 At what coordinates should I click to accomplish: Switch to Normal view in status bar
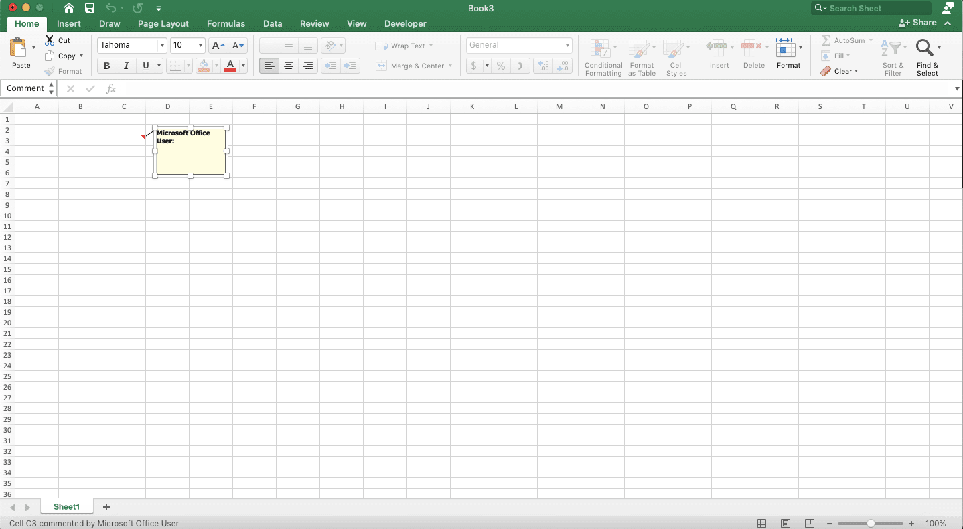(761, 523)
